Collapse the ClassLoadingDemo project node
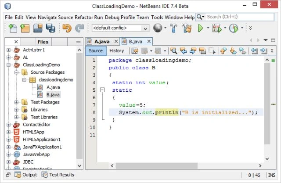This screenshot has width=281, height=183. click(8, 65)
